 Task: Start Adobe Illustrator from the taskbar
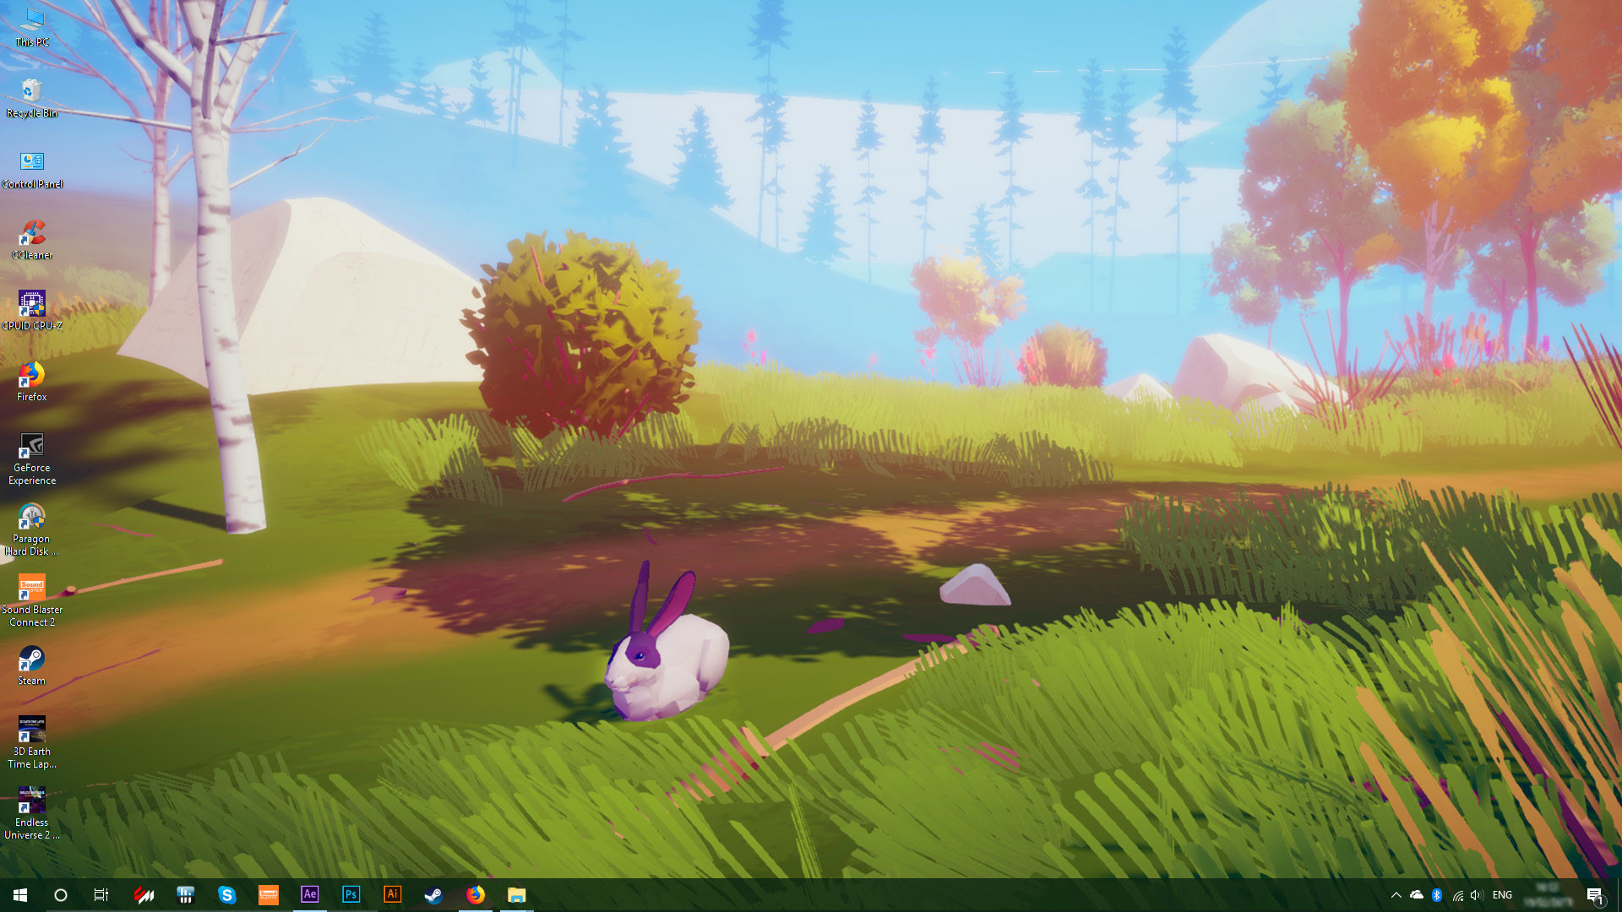tap(392, 894)
